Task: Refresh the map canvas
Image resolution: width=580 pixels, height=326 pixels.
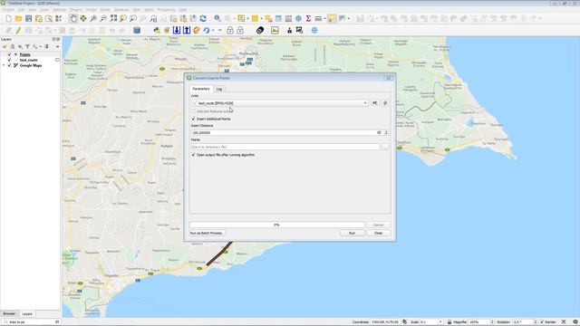Action: (x=203, y=18)
